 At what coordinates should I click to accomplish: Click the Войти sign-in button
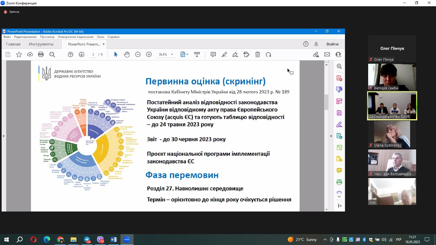(x=332, y=44)
